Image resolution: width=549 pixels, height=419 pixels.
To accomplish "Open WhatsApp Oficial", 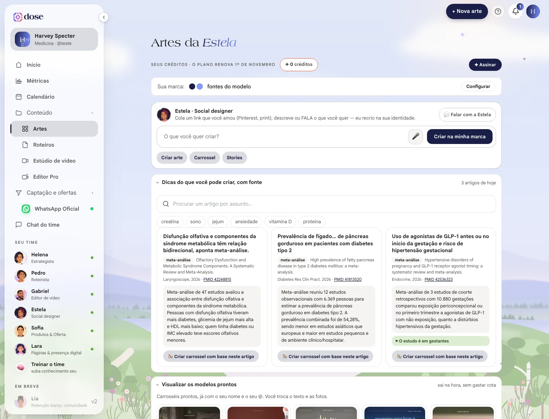I will pos(54,209).
